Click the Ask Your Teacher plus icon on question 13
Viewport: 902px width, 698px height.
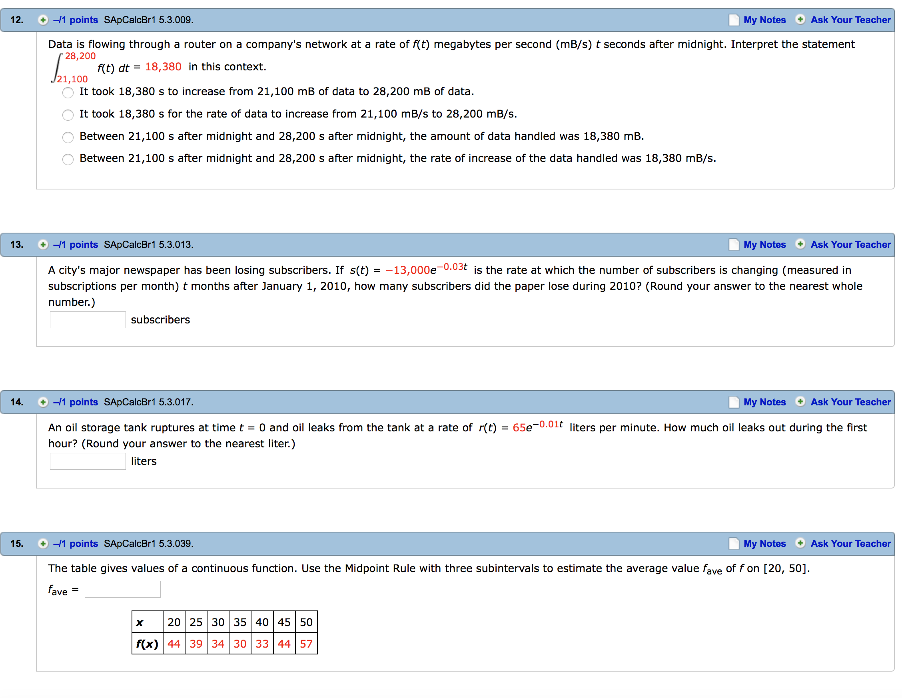tap(800, 245)
